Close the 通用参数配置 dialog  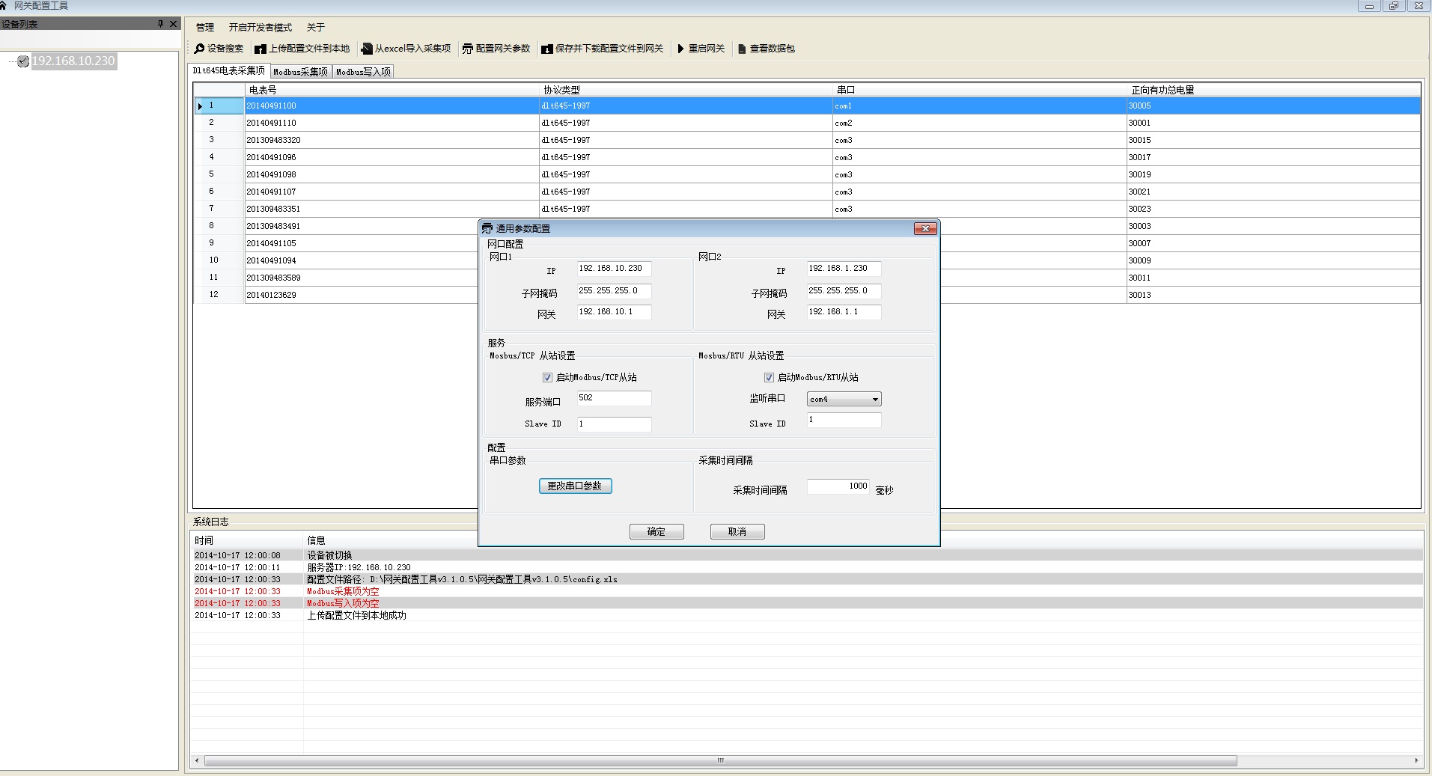(x=925, y=228)
